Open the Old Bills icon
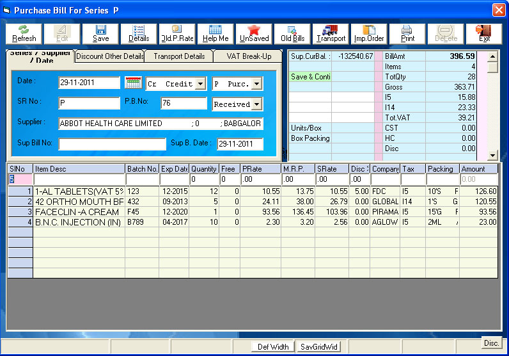 tap(292, 34)
